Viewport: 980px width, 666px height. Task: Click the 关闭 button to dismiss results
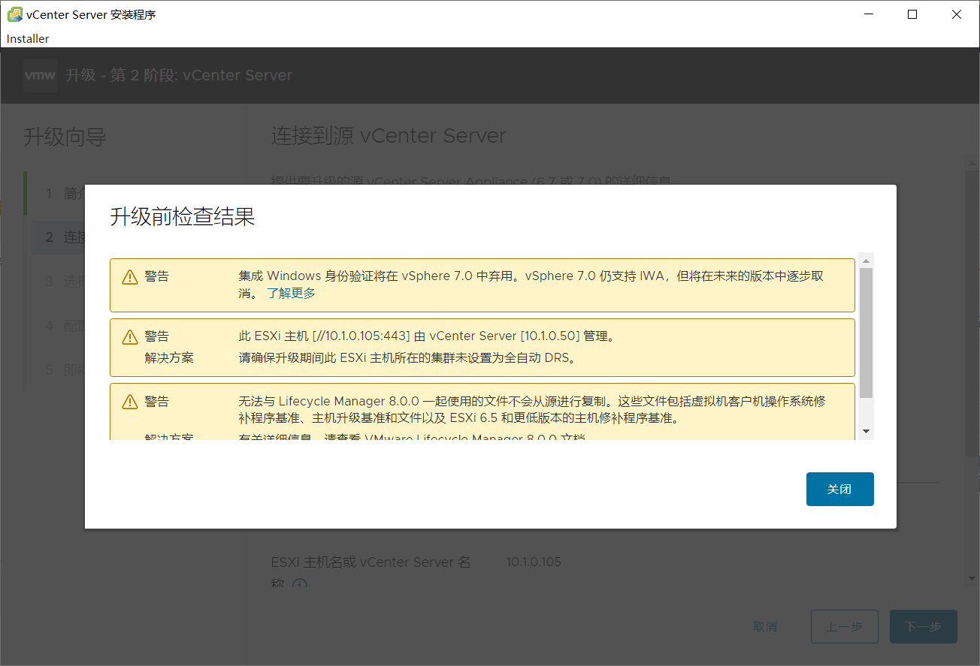click(839, 489)
